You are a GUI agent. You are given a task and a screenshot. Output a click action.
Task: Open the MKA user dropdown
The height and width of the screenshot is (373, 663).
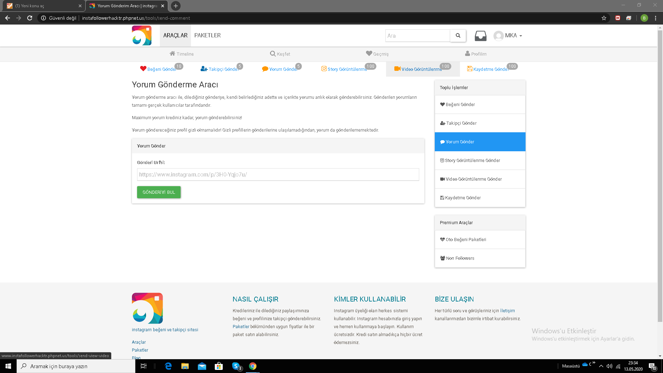(508, 36)
